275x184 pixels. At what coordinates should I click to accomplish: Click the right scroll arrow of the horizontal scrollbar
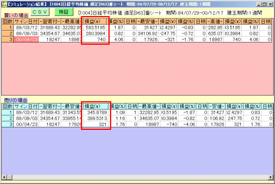pyautogui.click(x=271, y=177)
